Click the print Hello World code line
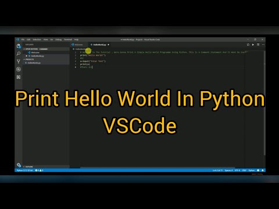The image size is (279, 209). (x=93, y=55)
